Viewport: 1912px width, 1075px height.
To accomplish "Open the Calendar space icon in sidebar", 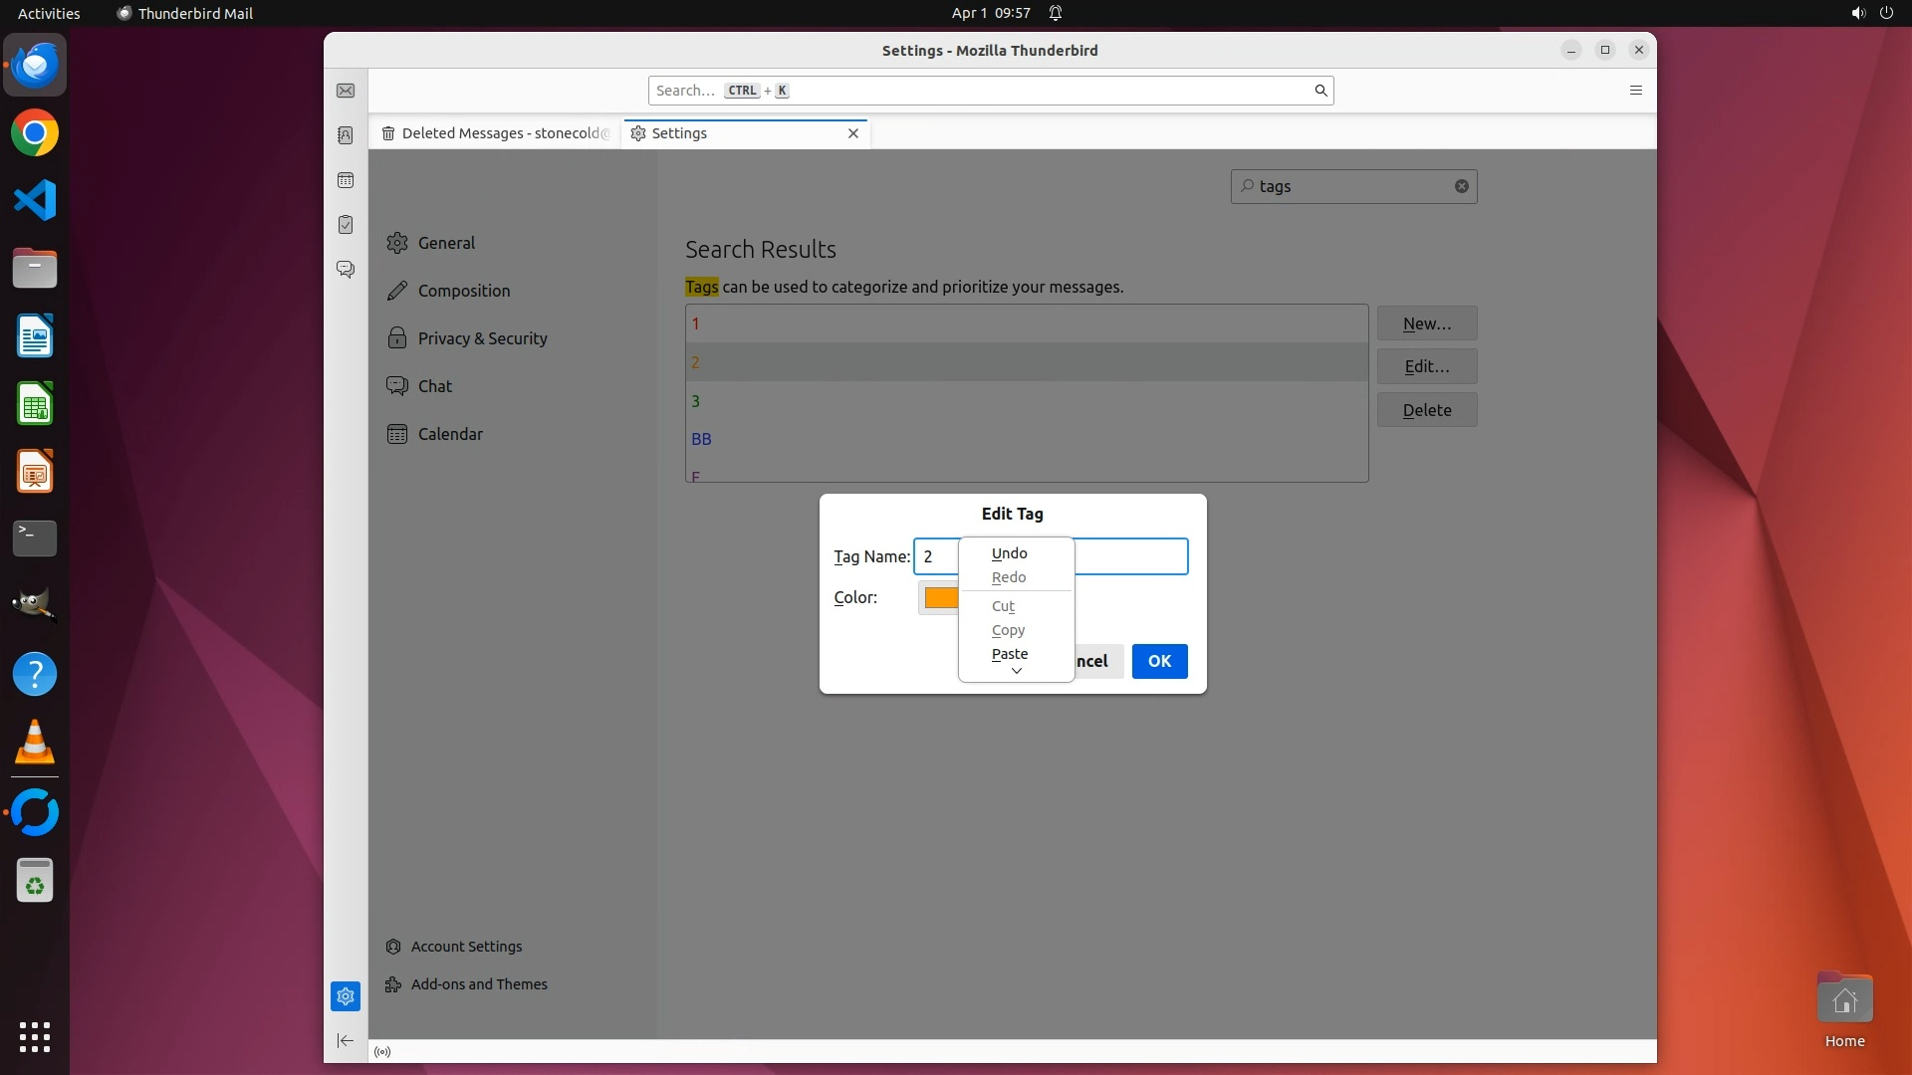I will click(x=346, y=180).
